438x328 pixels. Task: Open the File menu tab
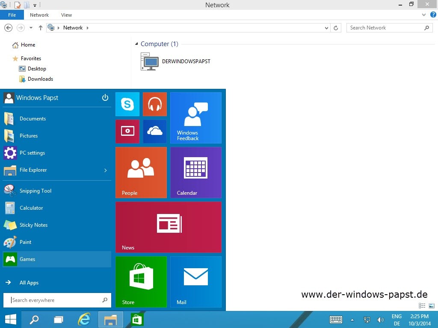coord(12,15)
